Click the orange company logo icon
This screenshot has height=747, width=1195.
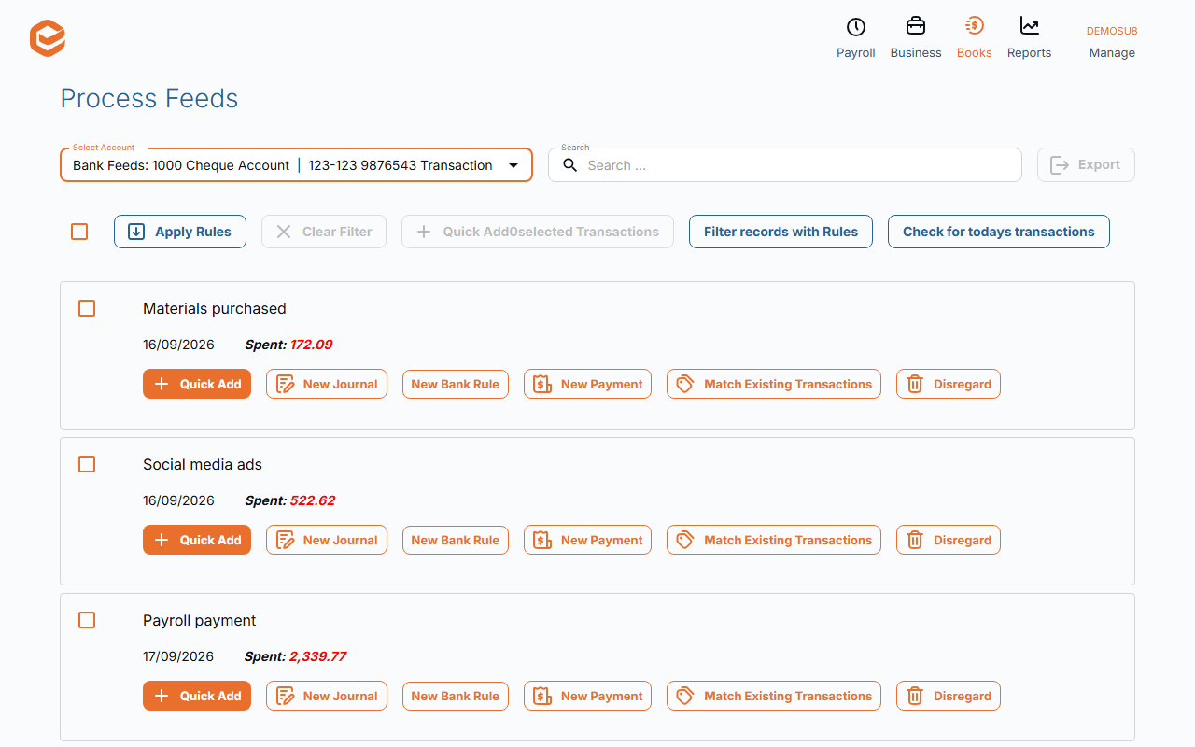tap(48, 38)
